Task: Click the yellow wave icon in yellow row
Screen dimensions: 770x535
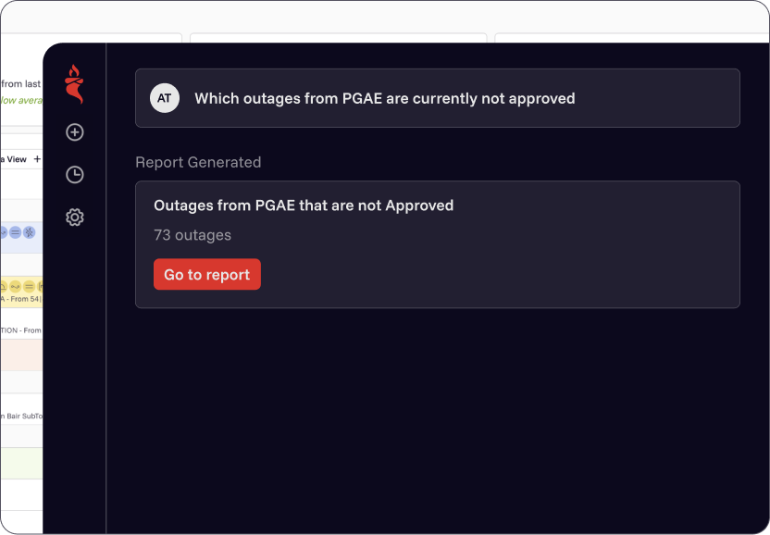Action: (16, 287)
